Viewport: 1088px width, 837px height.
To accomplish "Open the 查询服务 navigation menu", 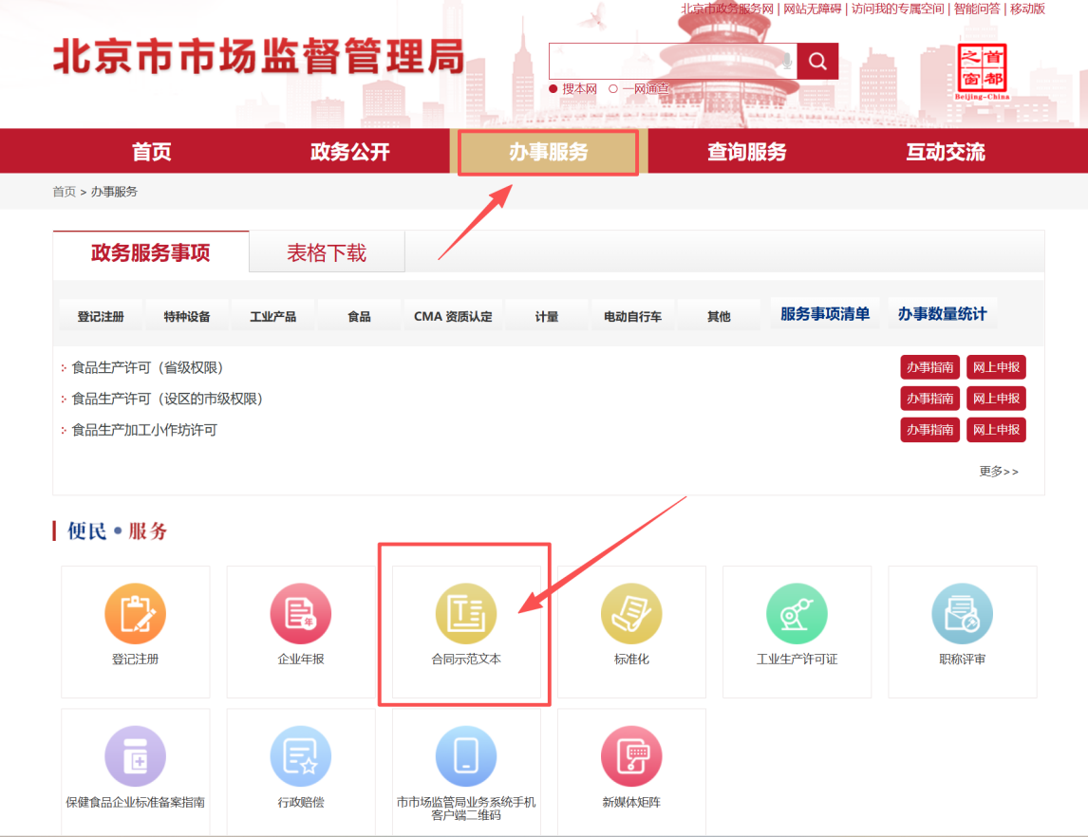I will point(746,152).
